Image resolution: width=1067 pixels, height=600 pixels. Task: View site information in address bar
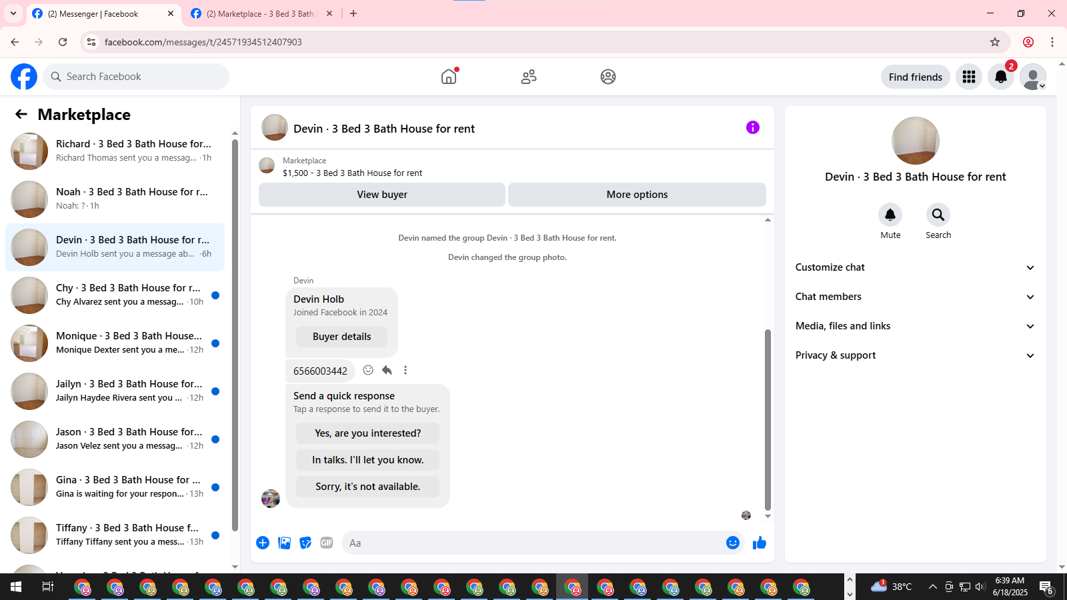pyautogui.click(x=91, y=42)
